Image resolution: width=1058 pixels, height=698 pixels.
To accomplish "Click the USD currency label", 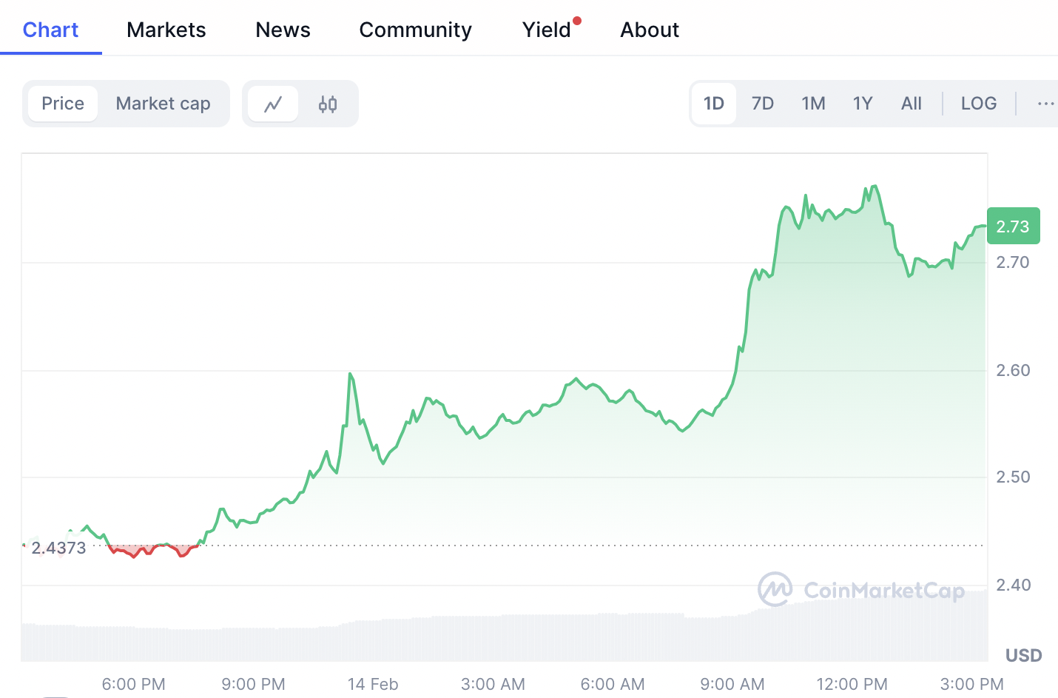I will pos(1024,656).
